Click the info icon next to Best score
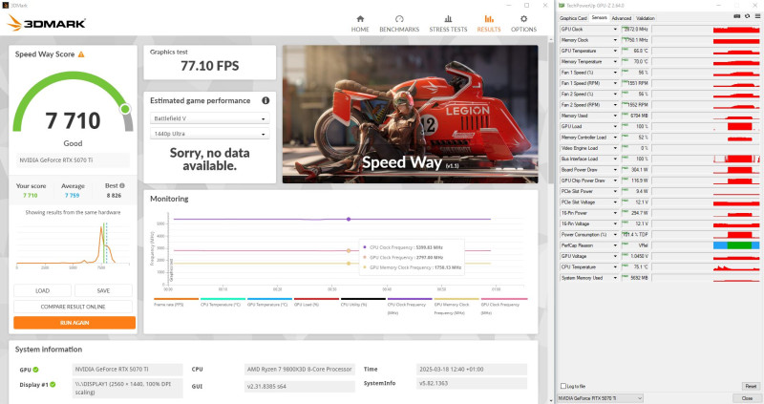Image resolution: width=764 pixels, height=404 pixels. (122, 185)
